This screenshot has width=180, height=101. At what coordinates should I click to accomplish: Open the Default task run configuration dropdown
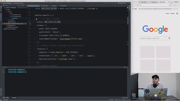[122, 3]
